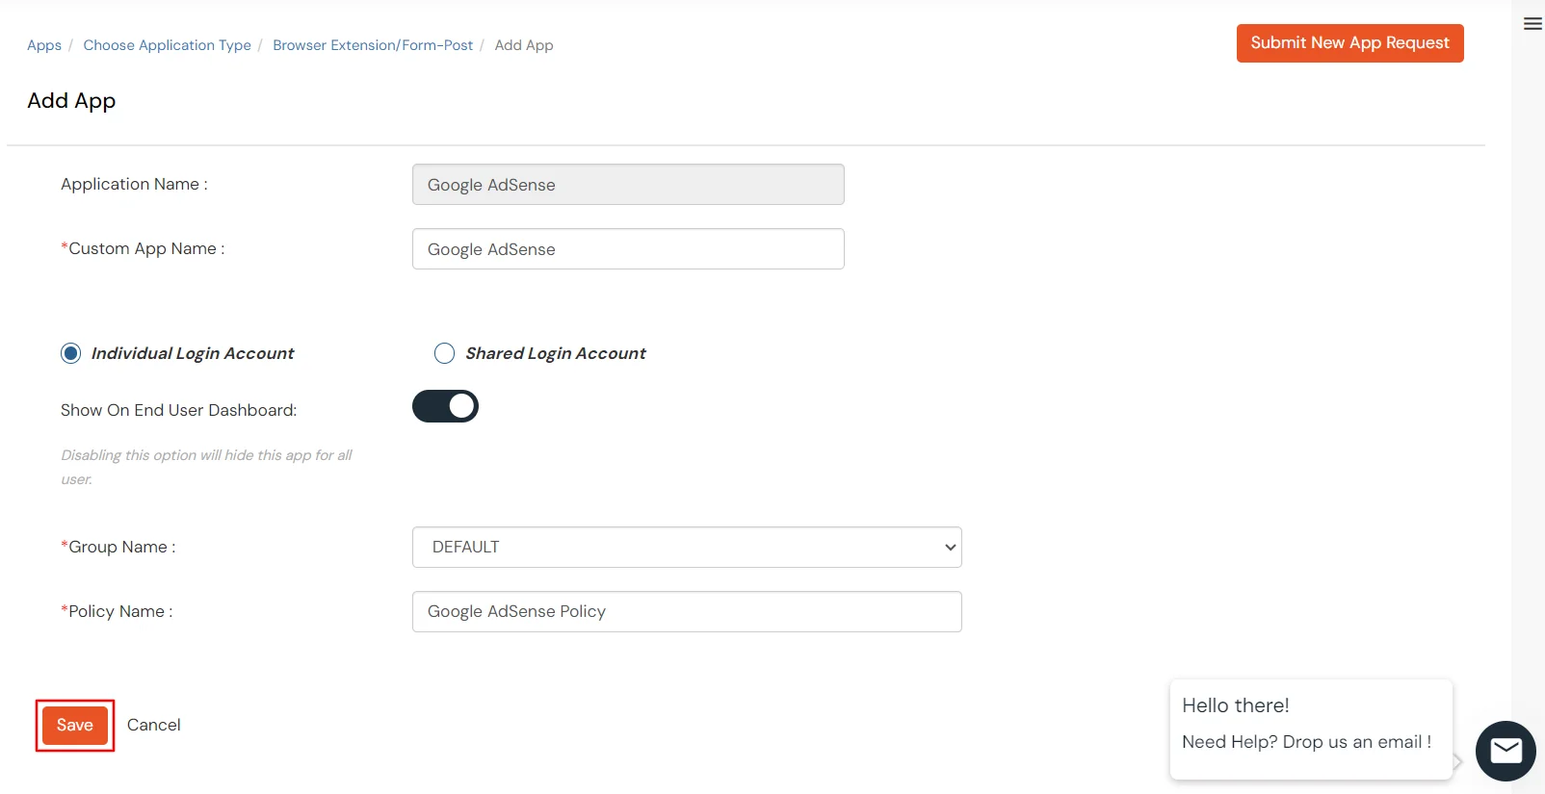
Task: Go to Apps breadcrumb link
Action: (44, 45)
